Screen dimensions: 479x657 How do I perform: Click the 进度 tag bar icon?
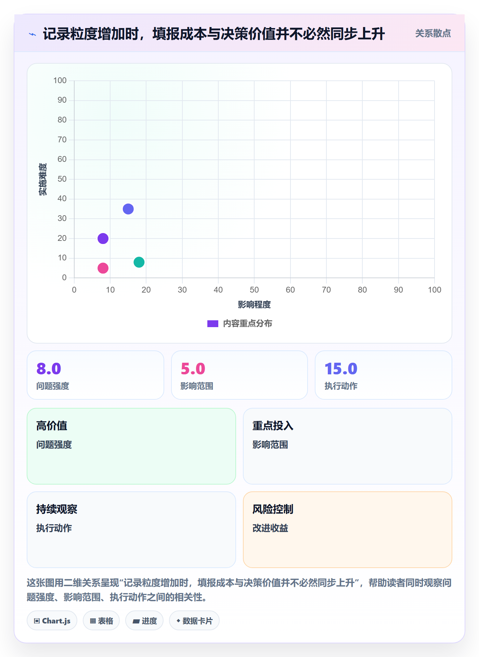pos(136,621)
